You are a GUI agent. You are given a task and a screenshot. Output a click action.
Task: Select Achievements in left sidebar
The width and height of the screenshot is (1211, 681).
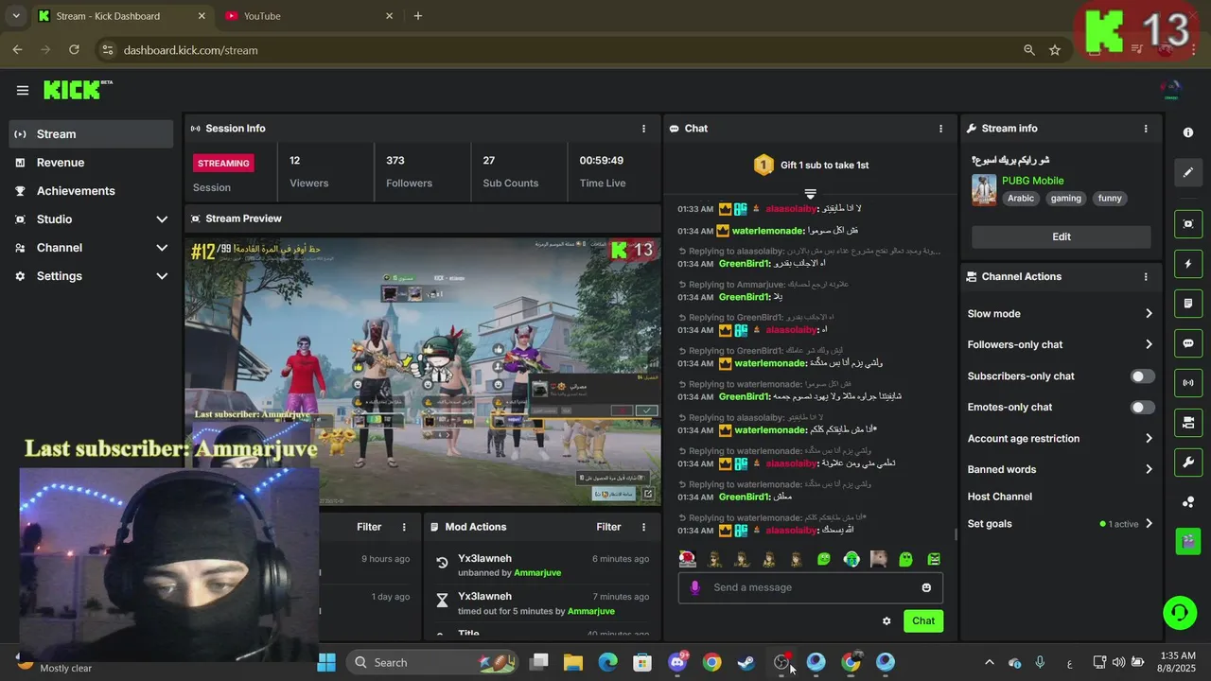point(92,191)
